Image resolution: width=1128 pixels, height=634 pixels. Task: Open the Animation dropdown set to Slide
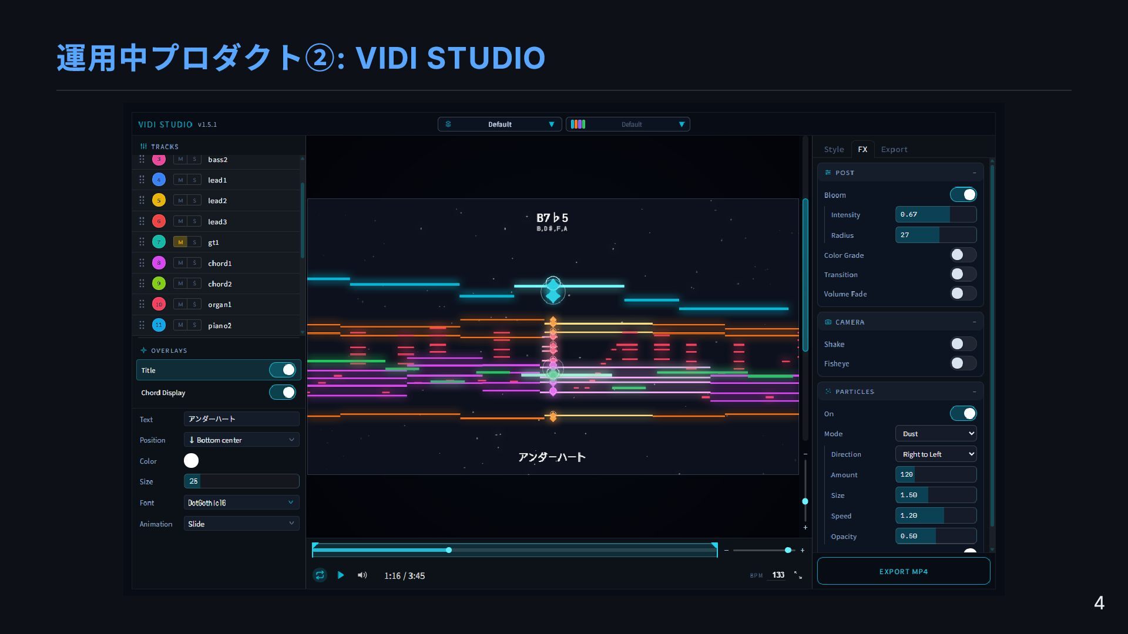pyautogui.click(x=241, y=524)
